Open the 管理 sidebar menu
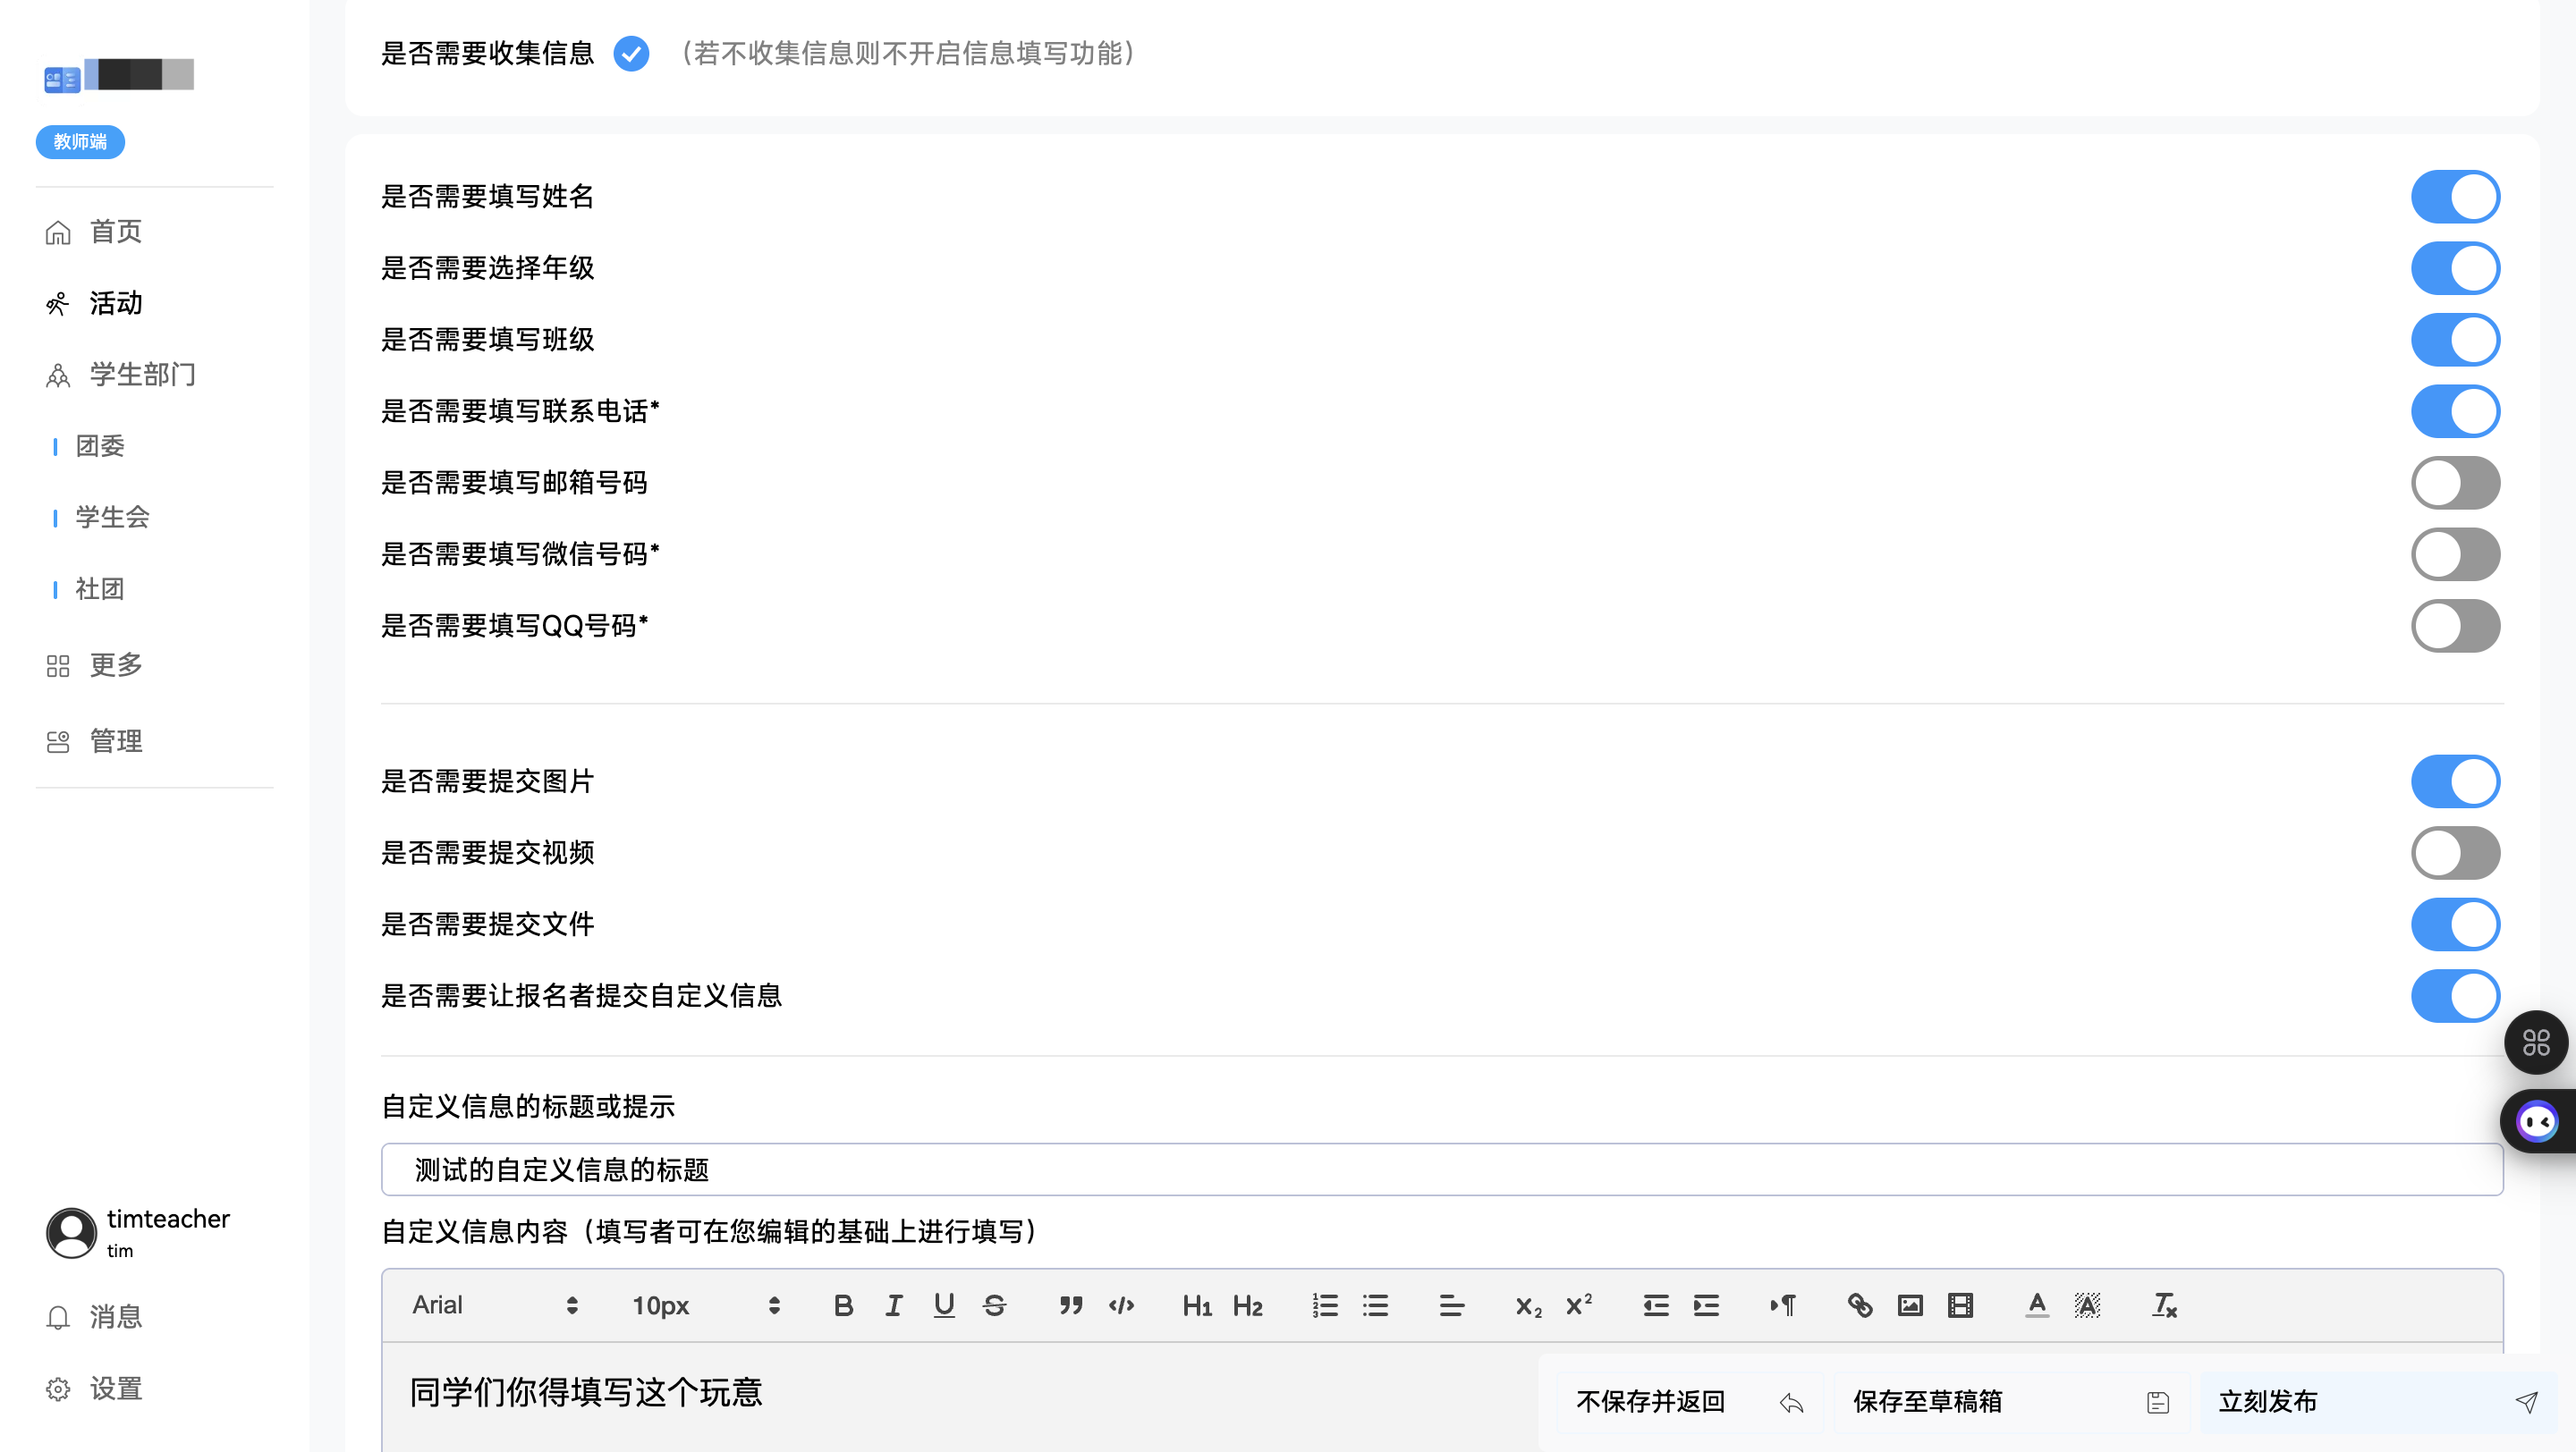 coord(115,741)
